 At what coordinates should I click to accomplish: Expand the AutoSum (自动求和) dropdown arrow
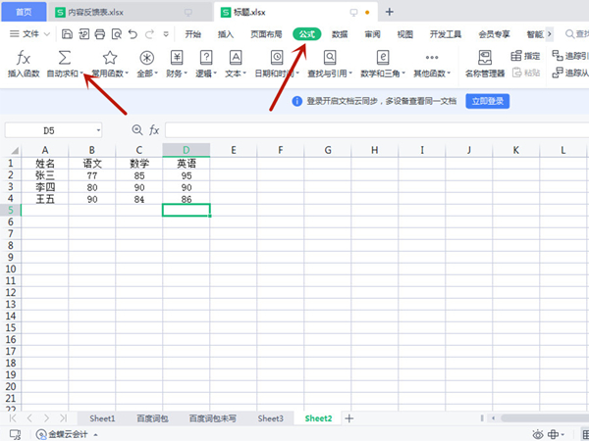pos(81,73)
